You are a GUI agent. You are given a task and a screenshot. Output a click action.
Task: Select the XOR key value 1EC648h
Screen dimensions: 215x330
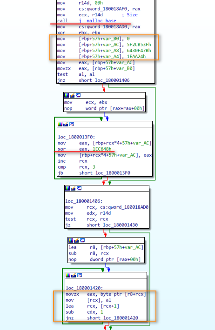pos(102,149)
